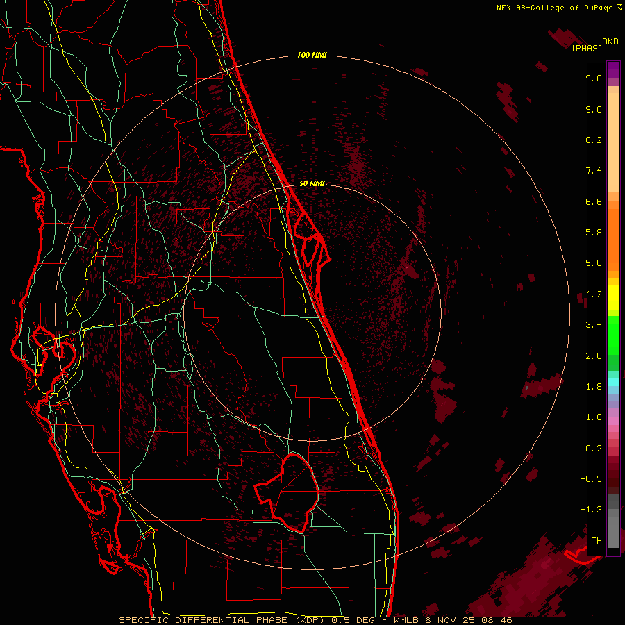Click the 3.4 value on the color scale
Viewport: 625px width, 625px height.
pos(594,325)
